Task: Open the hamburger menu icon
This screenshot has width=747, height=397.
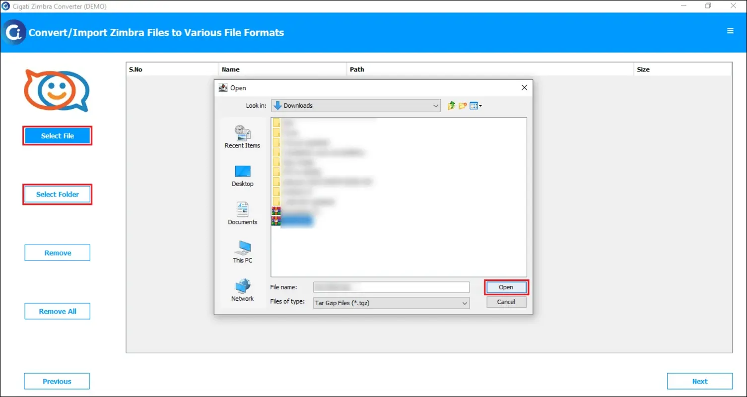Action: tap(730, 30)
